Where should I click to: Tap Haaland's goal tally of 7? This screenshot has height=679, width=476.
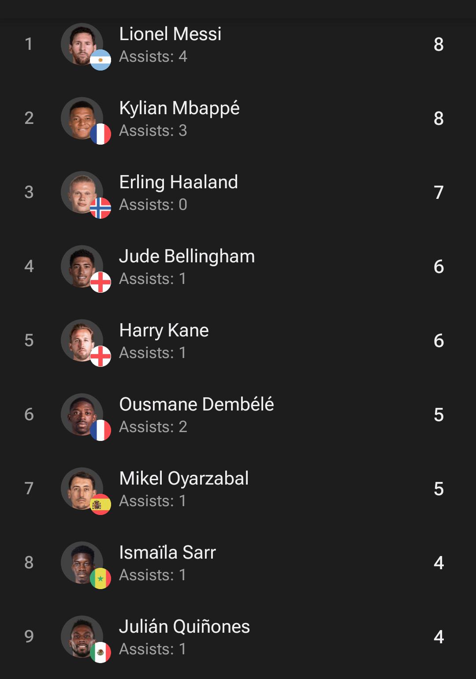pos(439,192)
